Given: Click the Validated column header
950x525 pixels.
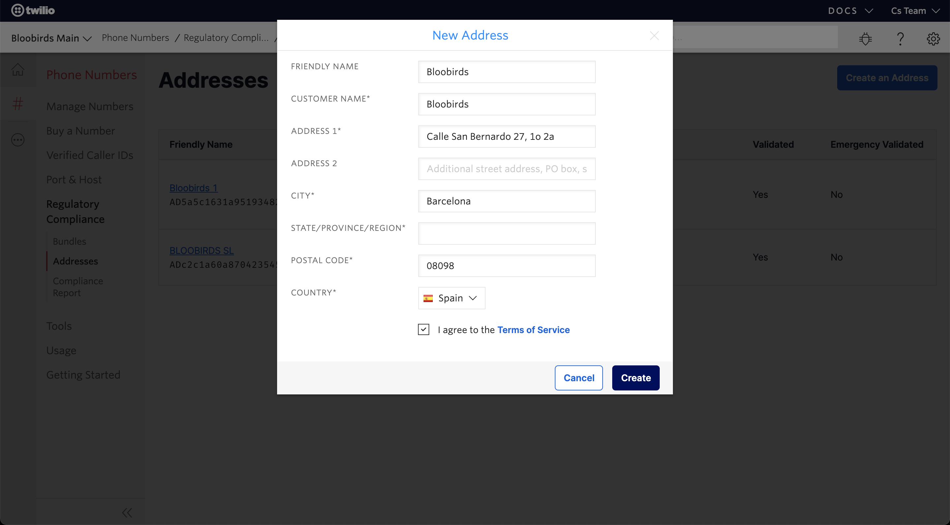Looking at the screenshot, I should tap(773, 144).
